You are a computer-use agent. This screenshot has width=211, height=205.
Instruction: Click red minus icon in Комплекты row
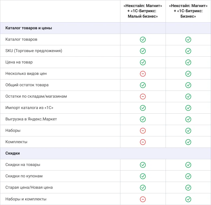coord(143,142)
